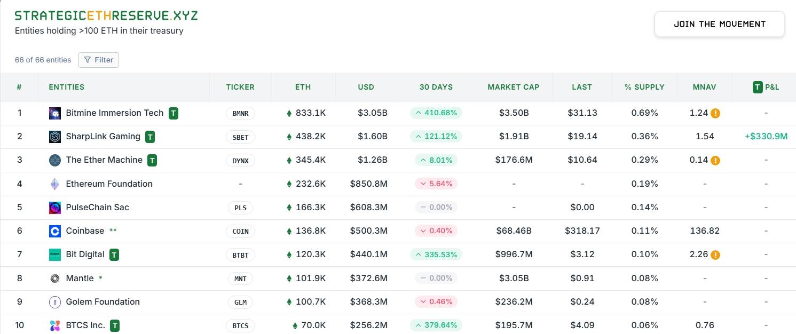Click the $3.05B USD value for Bitmine
This screenshot has height=334, width=796.
[x=373, y=113]
